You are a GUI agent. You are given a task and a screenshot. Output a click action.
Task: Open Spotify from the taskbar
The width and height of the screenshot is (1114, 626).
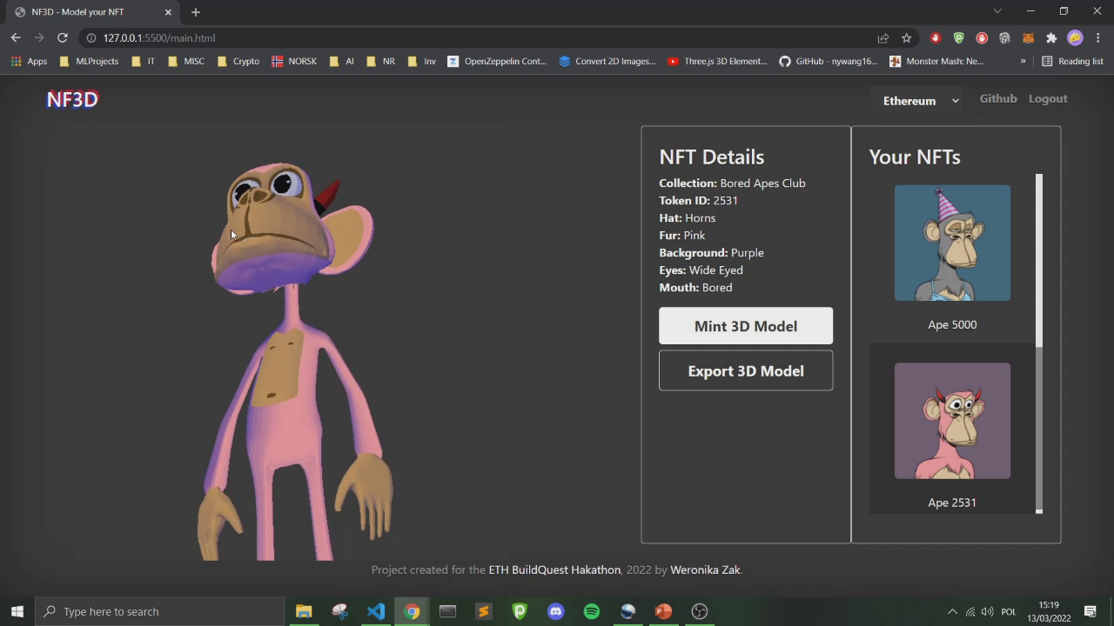click(592, 611)
